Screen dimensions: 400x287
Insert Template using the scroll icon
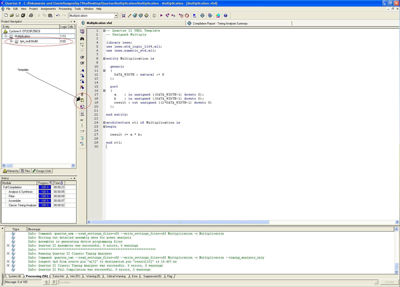pyautogui.click(x=82, y=100)
